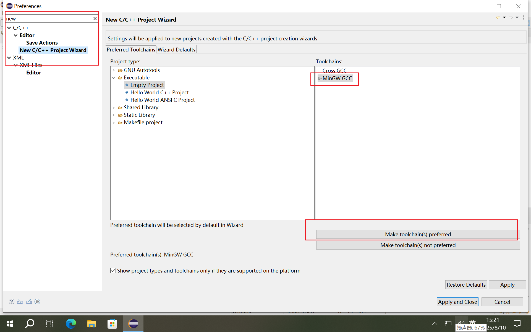The height and width of the screenshot is (332, 531).
Task: Expand the GNU Autotools project type
Action: pos(114,70)
